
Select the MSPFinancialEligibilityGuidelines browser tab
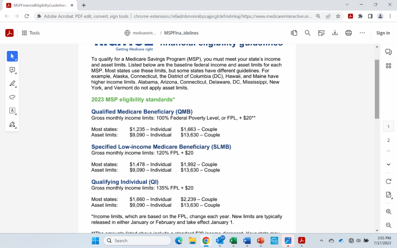[40, 5]
